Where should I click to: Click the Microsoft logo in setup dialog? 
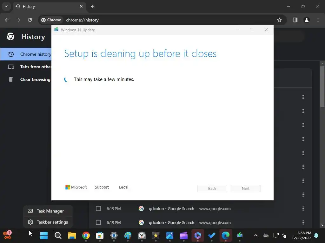pos(76,187)
